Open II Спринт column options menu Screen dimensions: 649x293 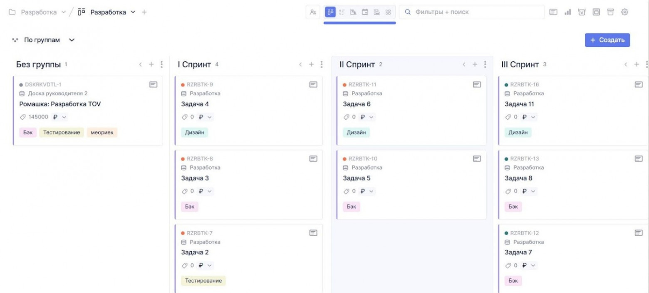(485, 64)
